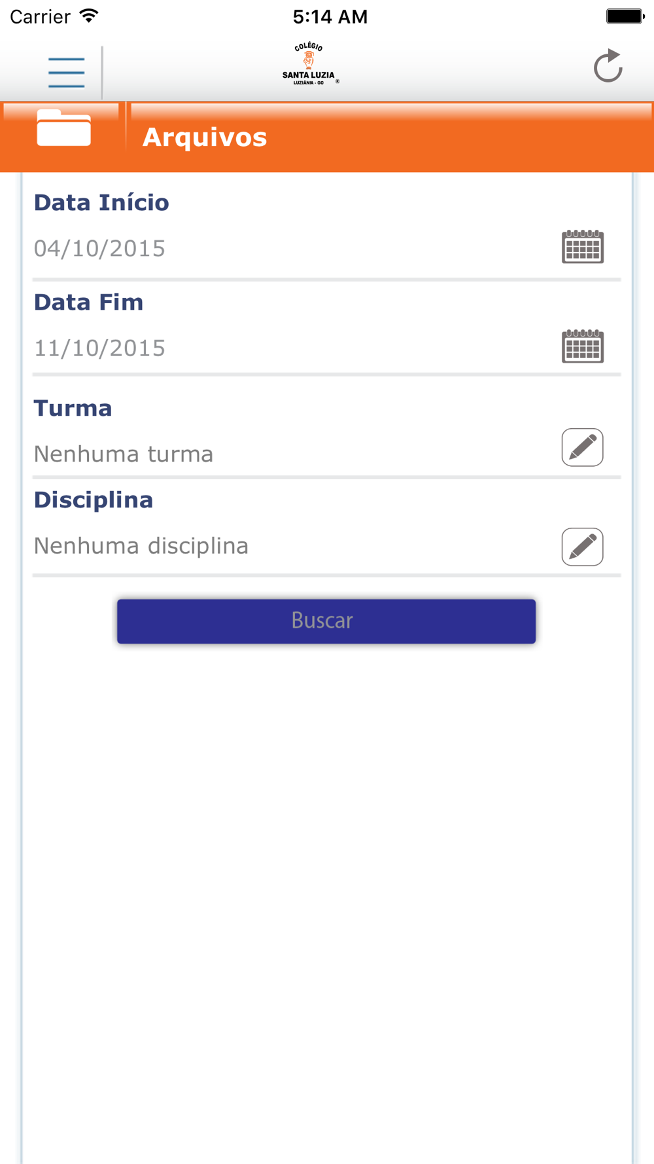The image size is (654, 1164).
Task: Open calendar picker for Data Início
Action: tap(583, 247)
